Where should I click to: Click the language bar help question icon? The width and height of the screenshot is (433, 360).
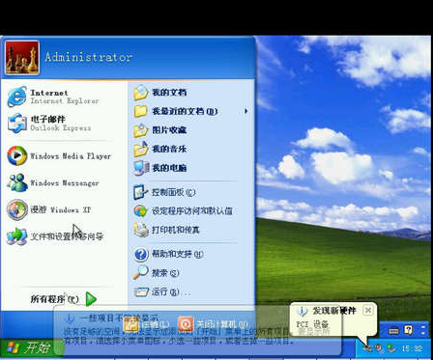[409, 330]
